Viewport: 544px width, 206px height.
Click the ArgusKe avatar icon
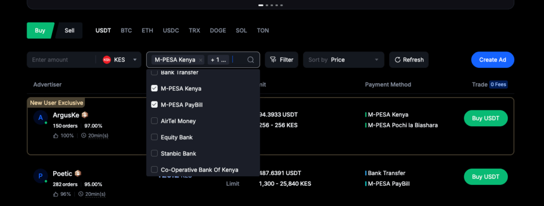tap(40, 117)
